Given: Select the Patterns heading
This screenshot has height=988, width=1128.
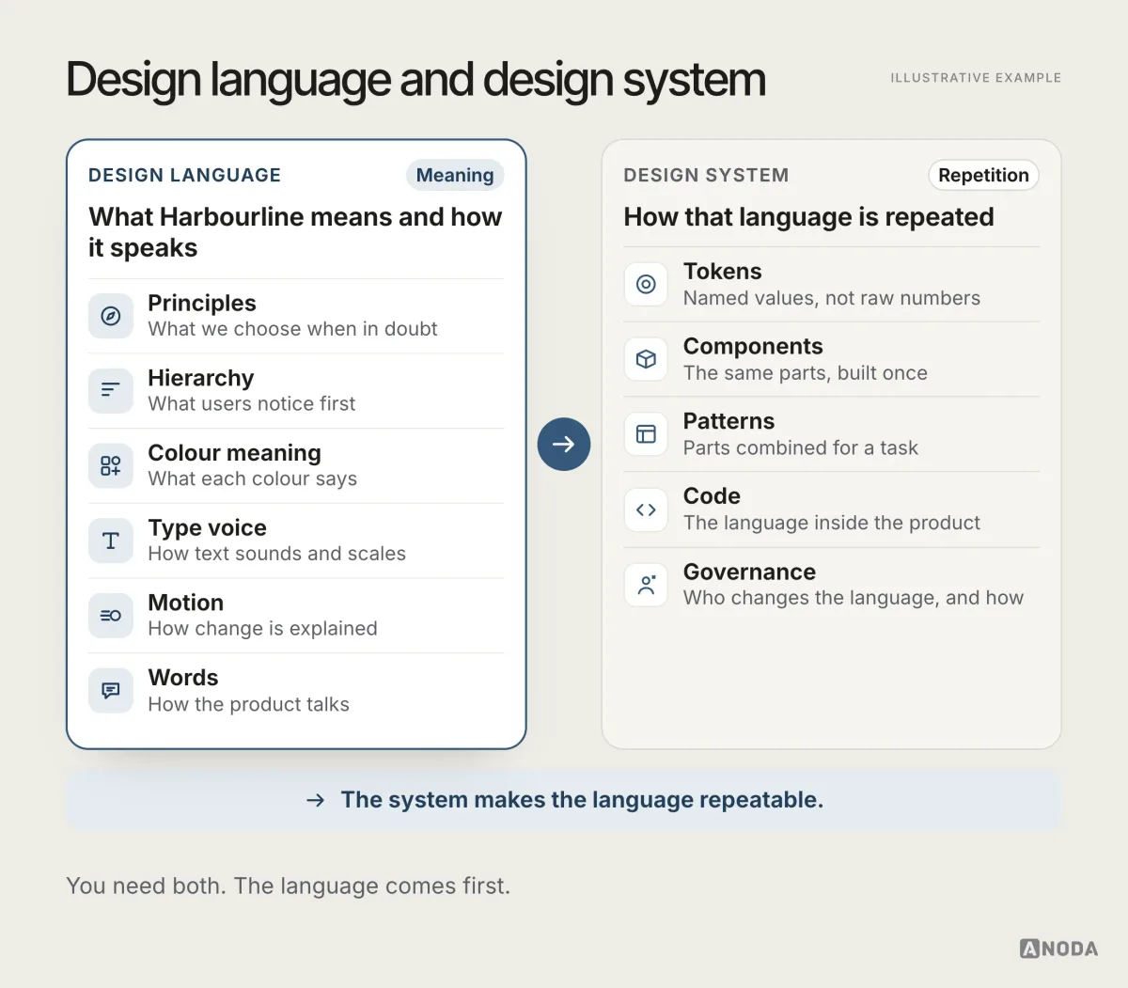Looking at the screenshot, I should [x=729, y=421].
